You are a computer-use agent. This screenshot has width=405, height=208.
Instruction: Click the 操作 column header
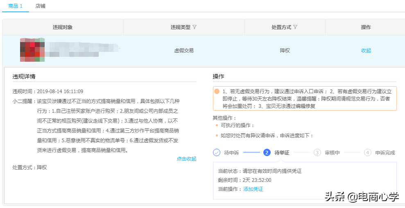(x=366, y=27)
